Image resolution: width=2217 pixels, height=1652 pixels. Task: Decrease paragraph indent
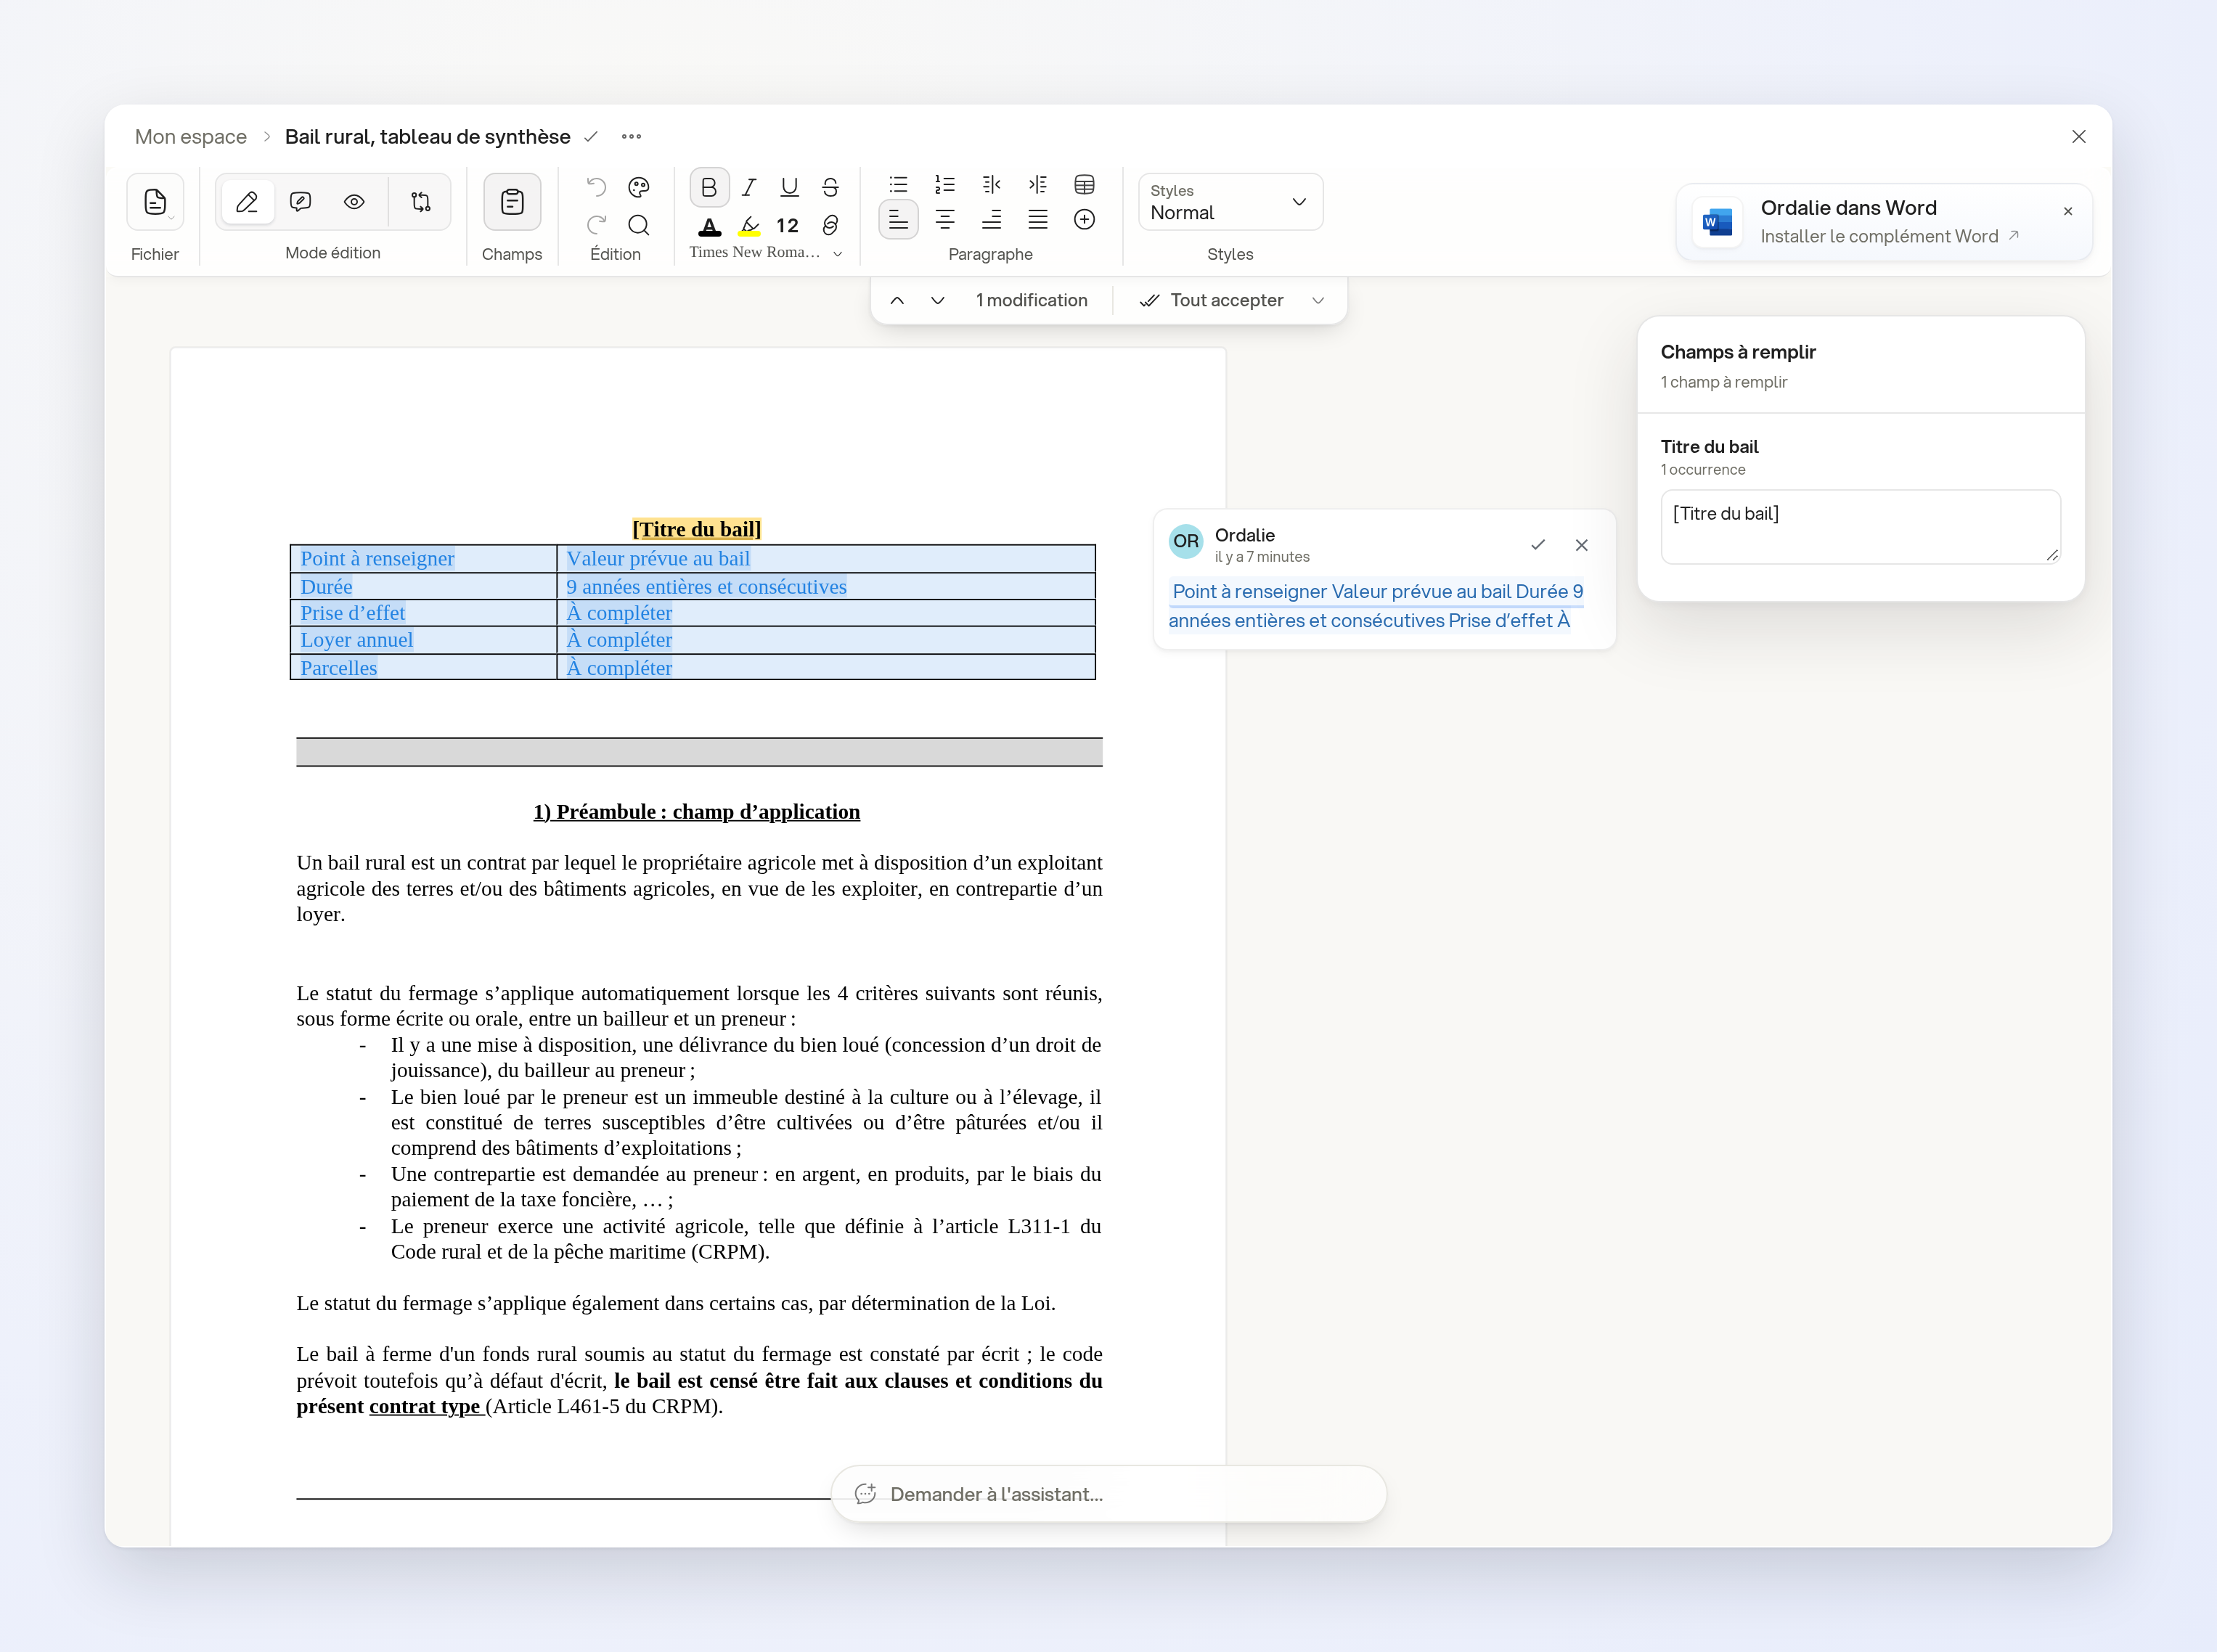[991, 185]
